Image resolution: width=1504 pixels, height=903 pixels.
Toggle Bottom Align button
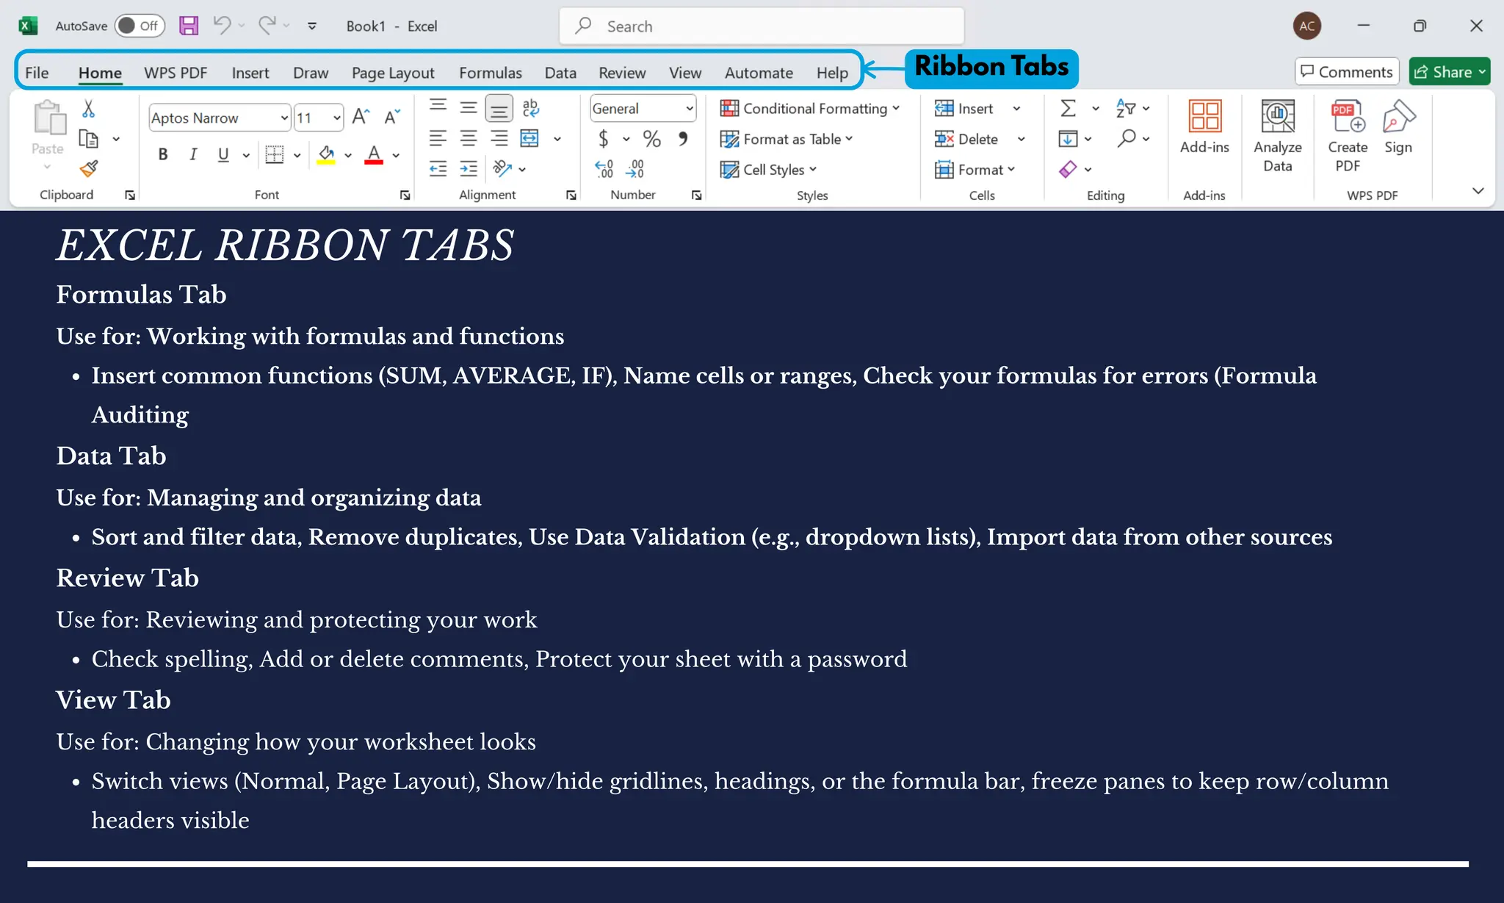point(499,109)
